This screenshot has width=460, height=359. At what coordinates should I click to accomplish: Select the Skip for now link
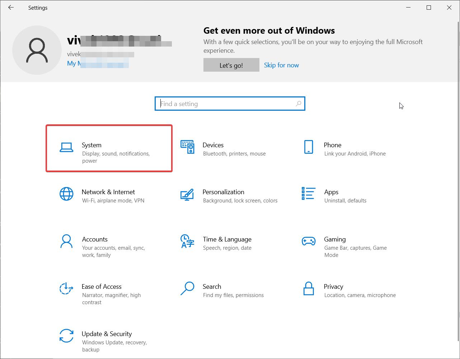pos(281,65)
